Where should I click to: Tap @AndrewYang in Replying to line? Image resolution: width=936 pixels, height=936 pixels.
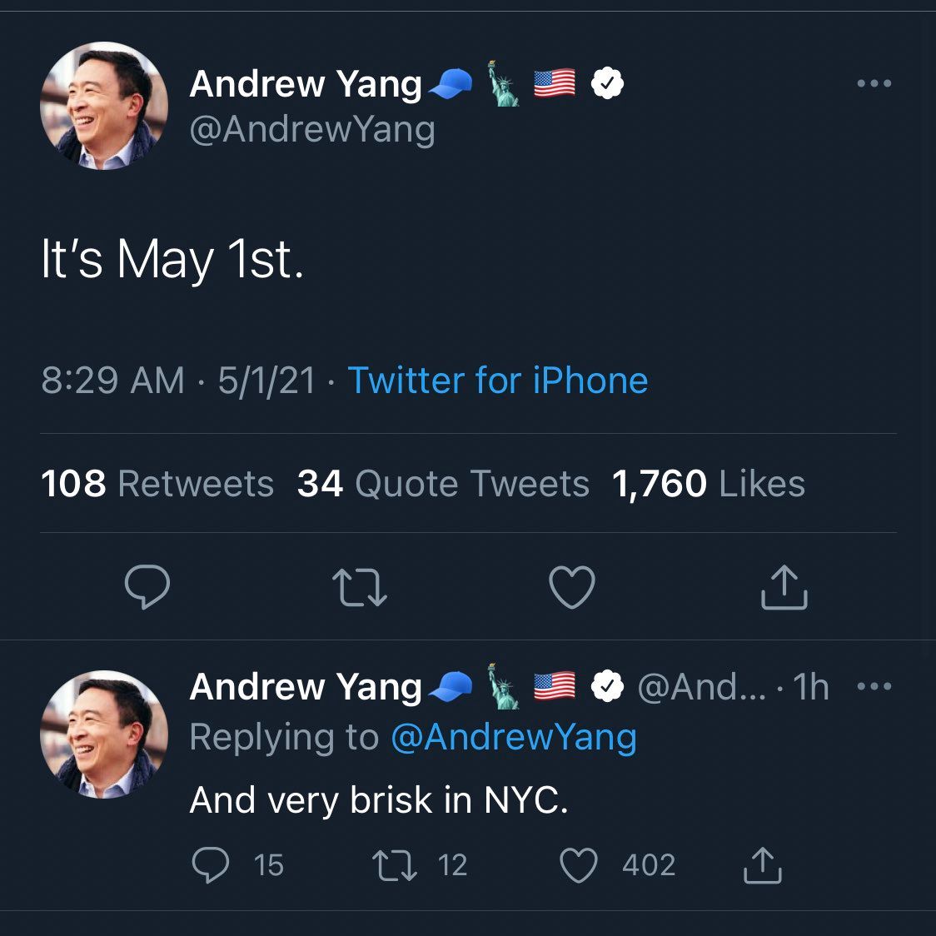[x=513, y=737]
